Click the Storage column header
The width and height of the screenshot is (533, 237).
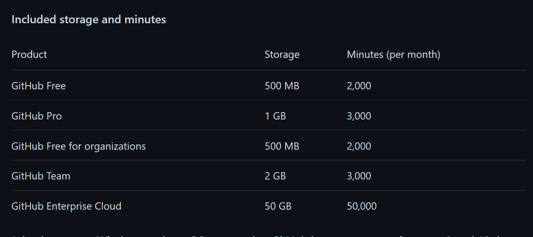[x=282, y=54]
